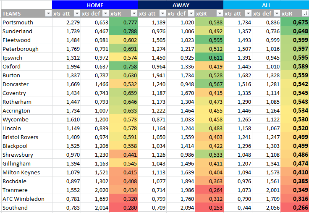Select Rochdale away xG-def value 1,894
309x213 pixels.
click(181, 181)
